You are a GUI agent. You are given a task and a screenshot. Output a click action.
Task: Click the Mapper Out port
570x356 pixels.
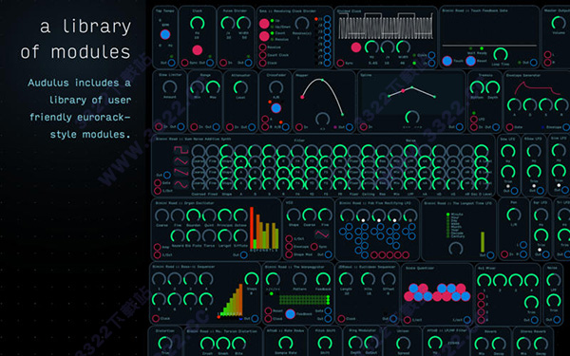(349, 127)
